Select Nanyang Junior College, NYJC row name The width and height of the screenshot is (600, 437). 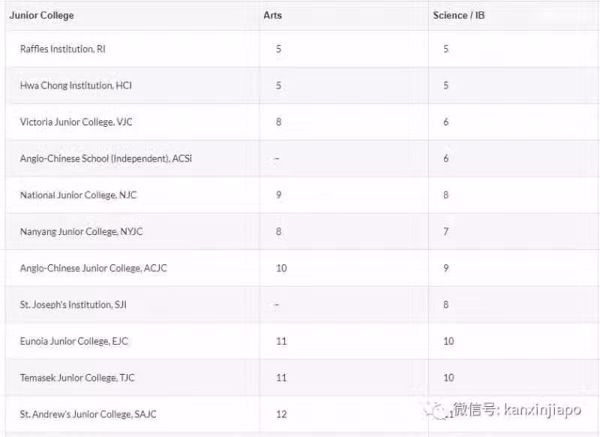point(81,232)
